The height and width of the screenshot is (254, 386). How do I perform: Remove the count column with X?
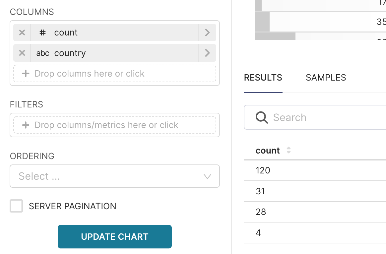22,32
